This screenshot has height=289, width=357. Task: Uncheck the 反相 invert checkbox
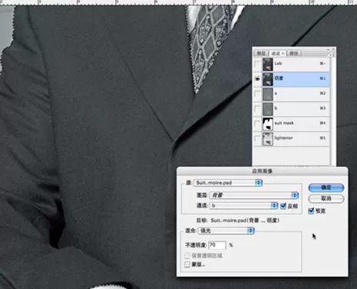(x=283, y=205)
